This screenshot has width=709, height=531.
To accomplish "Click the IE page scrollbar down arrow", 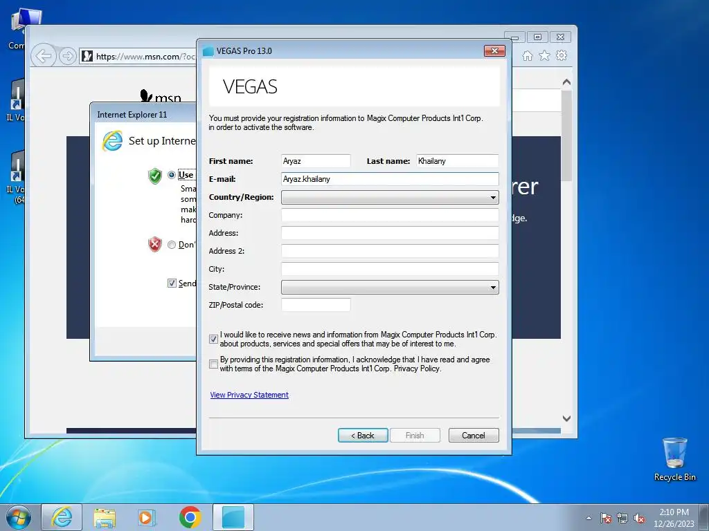I will pyautogui.click(x=566, y=418).
